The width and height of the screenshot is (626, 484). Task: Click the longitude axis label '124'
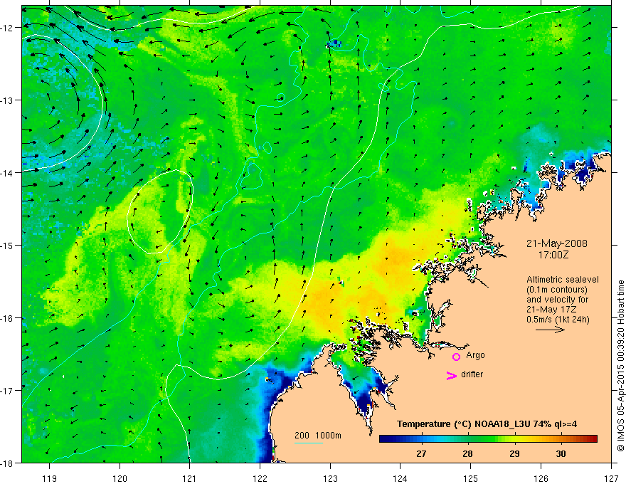(400, 478)
